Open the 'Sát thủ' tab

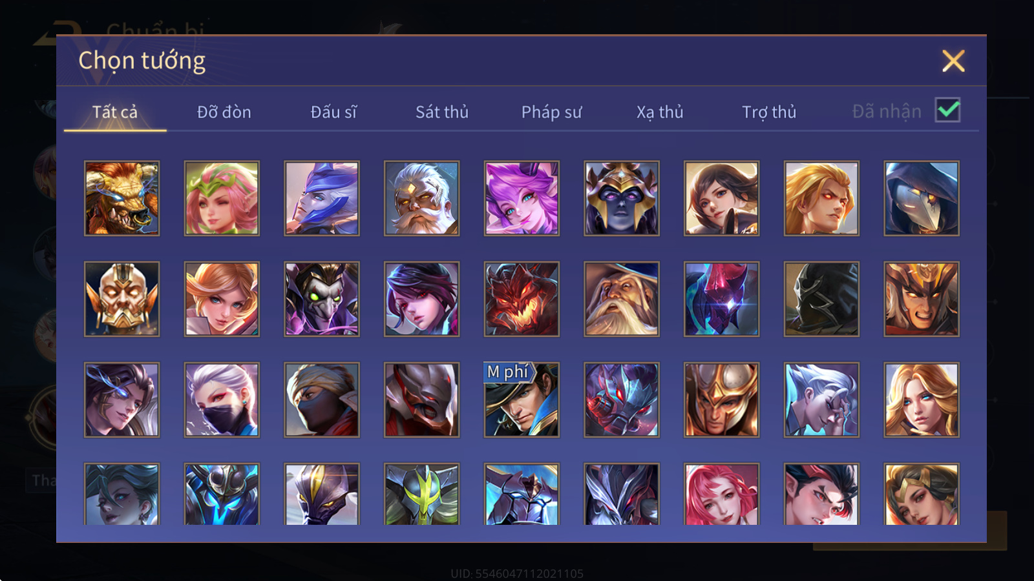[x=442, y=112]
